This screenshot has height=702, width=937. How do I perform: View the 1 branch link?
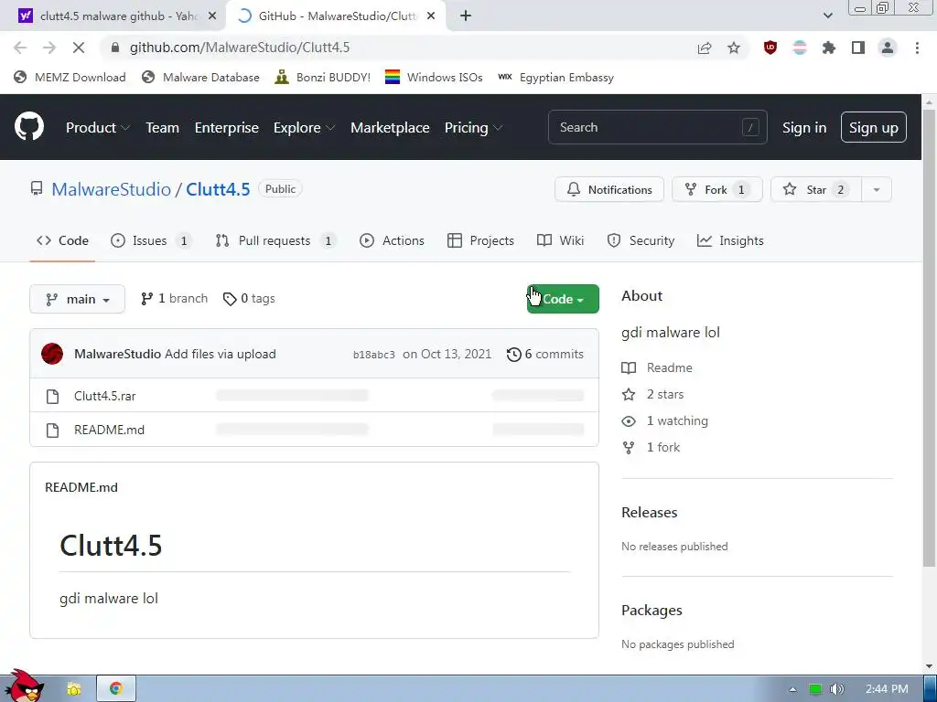coord(174,299)
